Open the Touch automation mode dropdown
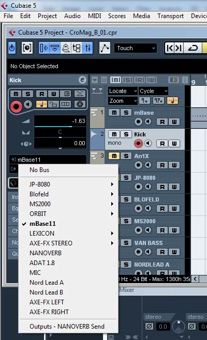The width and height of the screenshot is (207, 340). click(135, 48)
